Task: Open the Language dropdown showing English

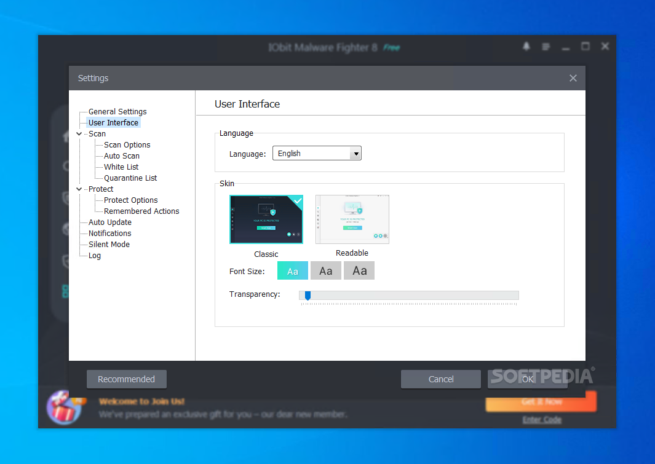Action: point(317,153)
